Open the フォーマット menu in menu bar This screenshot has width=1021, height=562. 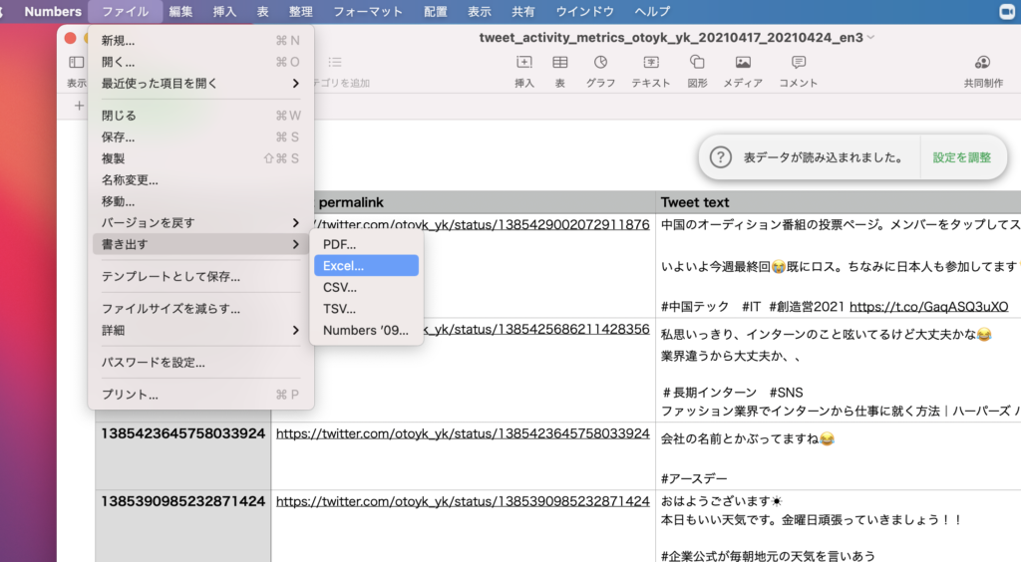tap(368, 12)
